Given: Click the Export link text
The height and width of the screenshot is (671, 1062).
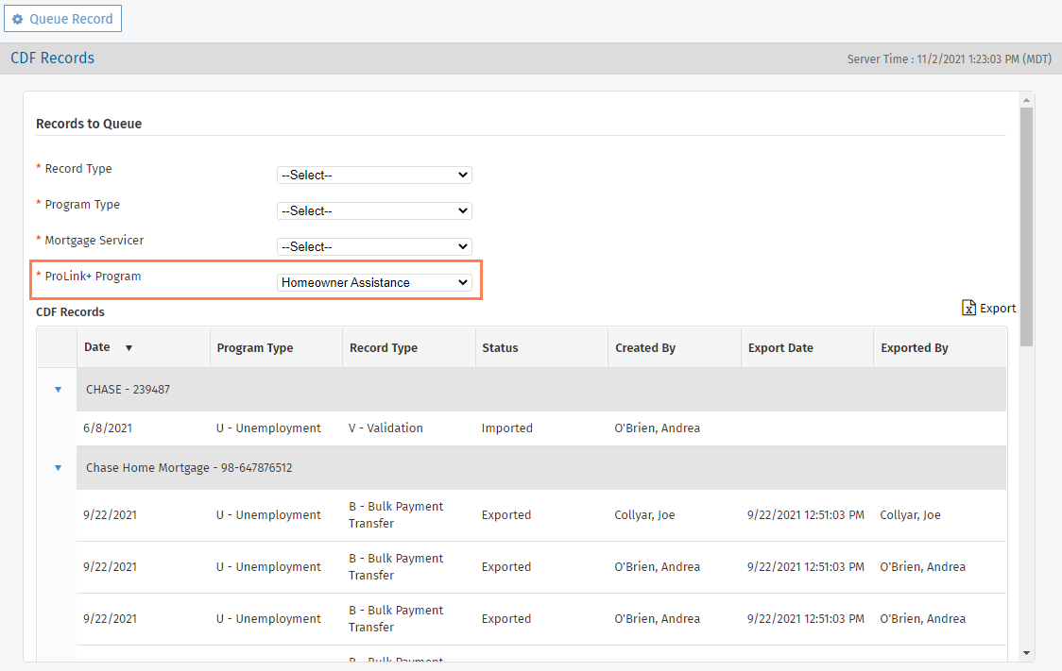Looking at the screenshot, I should click(998, 309).
